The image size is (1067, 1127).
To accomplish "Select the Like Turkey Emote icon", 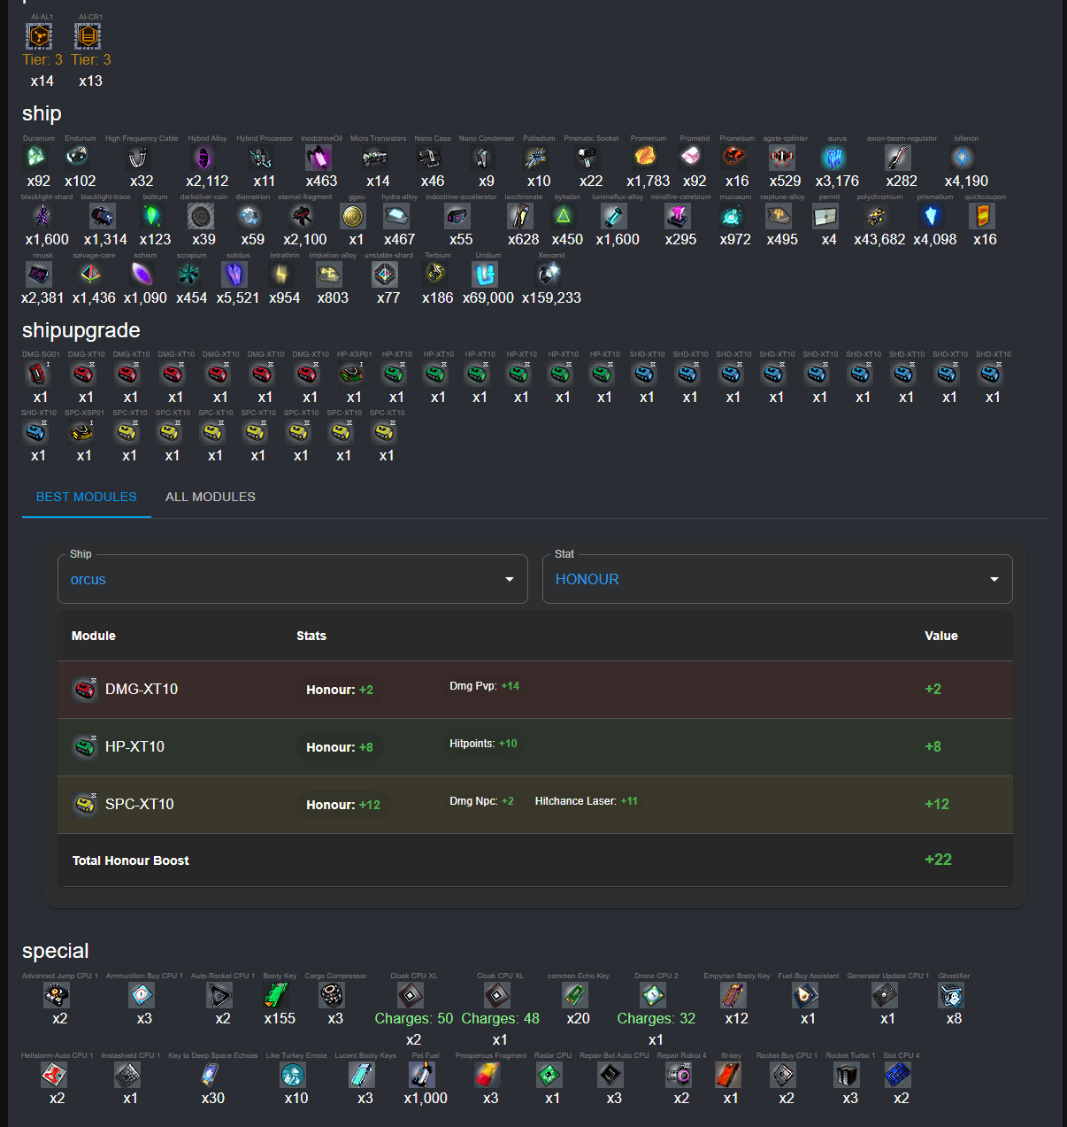I will (293, 1075).
